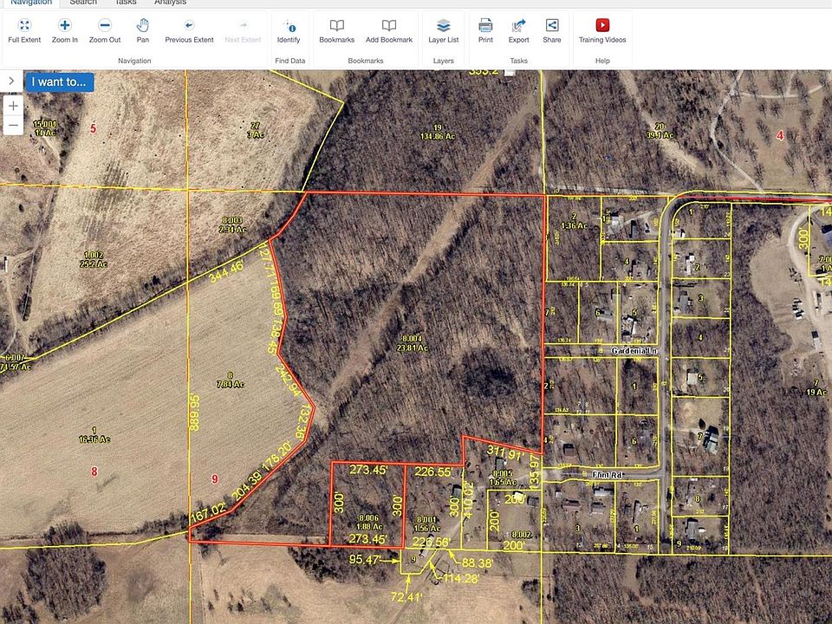This screenshot has height=624, width=832.
Task: Click parcel label 6.007 71.57 Ac
Action: click(16, 362)
